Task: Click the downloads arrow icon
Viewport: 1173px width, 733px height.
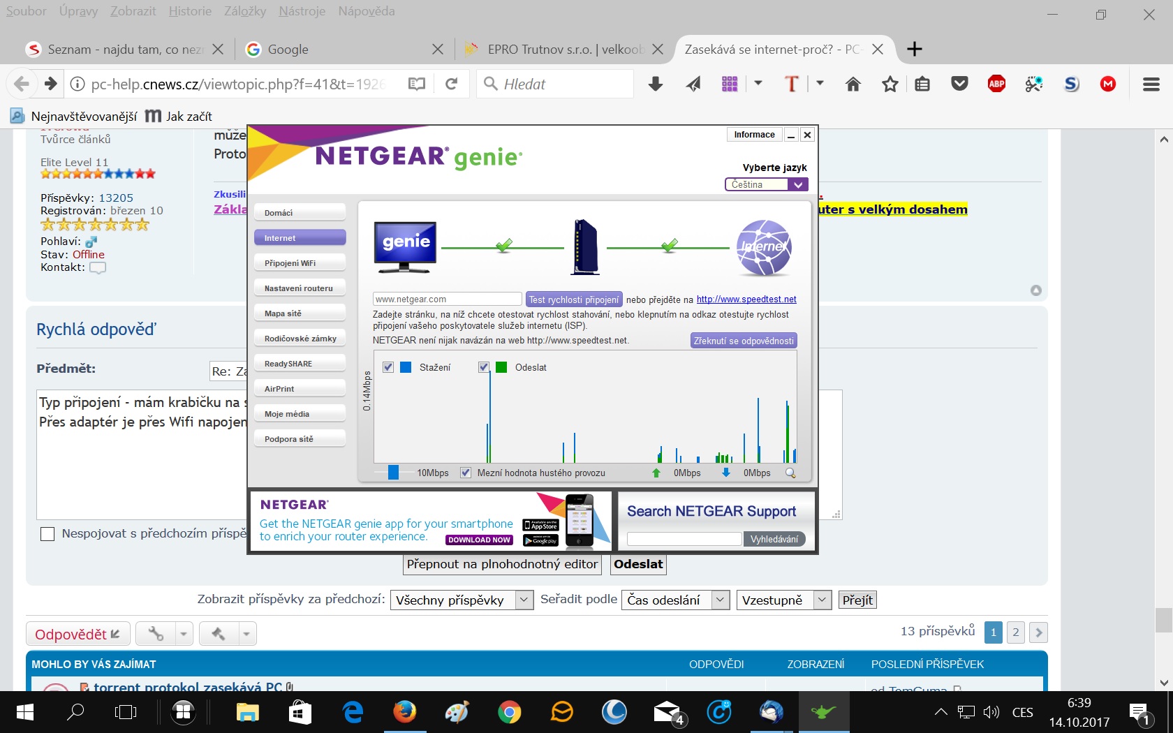Action: (655, 84)
